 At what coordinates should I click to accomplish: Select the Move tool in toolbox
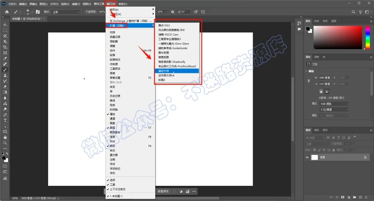[5, 25]
